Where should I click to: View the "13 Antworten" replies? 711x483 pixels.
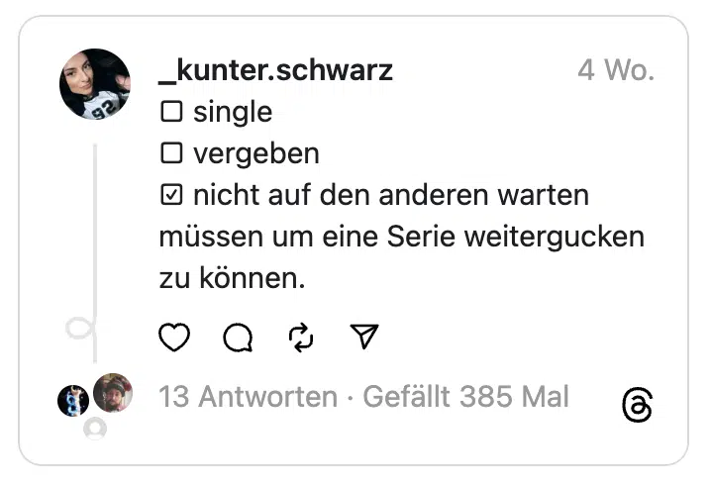pos(248,398)
